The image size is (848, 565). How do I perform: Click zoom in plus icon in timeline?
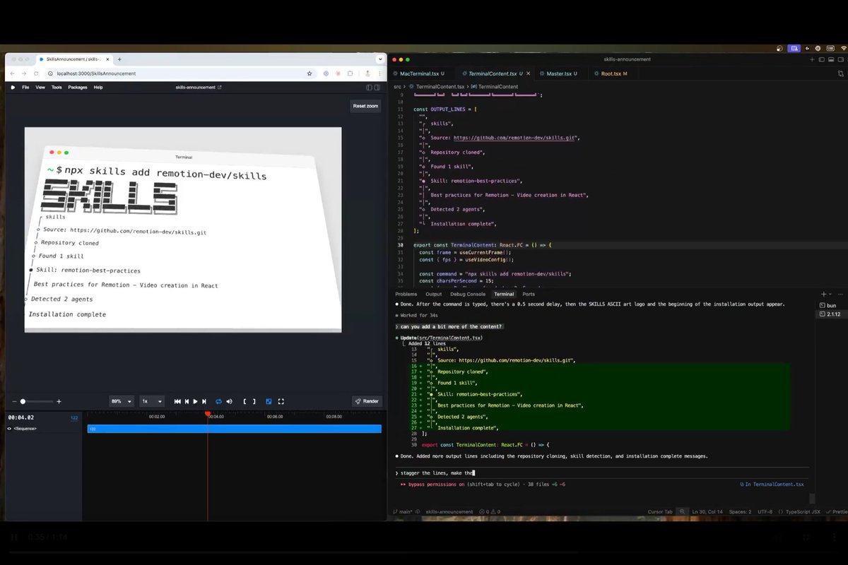pos(59,401)
